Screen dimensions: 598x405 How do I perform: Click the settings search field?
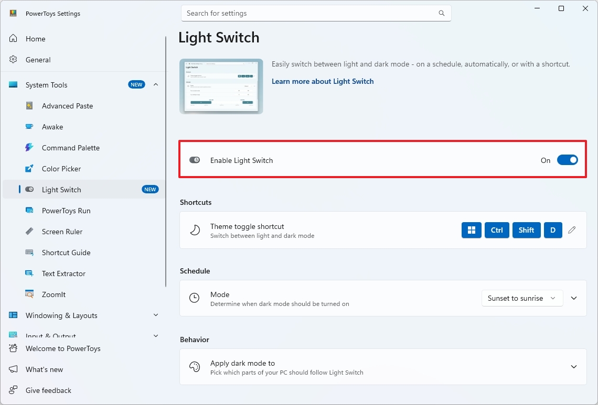315,13
